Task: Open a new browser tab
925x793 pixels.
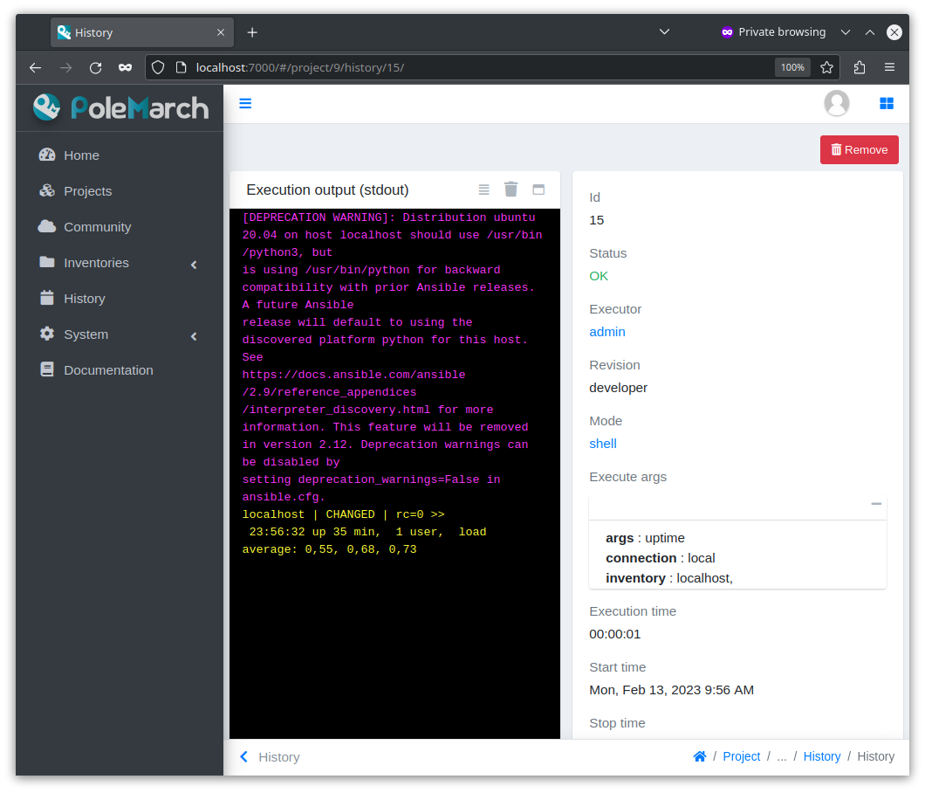Action: pyautogui.click(x=252, y=32)
